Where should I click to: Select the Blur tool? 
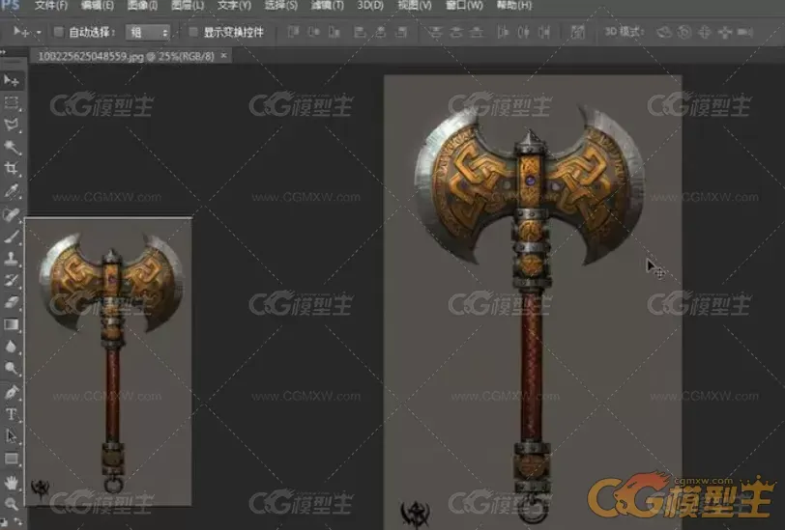pos(11,347)
